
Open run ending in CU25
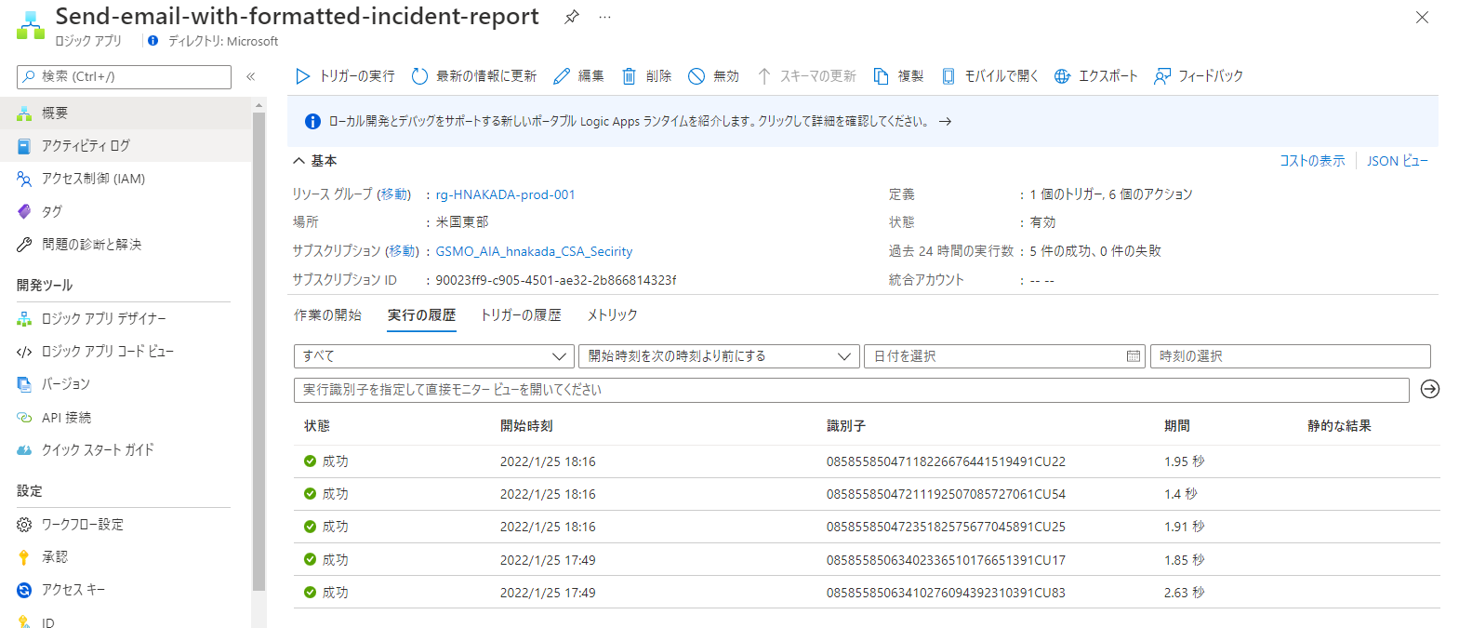coord(867,527)
